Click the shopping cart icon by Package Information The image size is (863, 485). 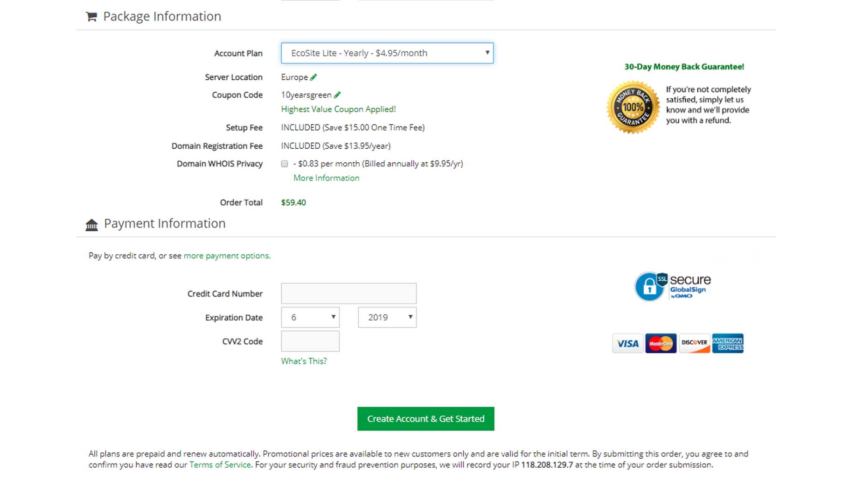[x=91, y=17]
